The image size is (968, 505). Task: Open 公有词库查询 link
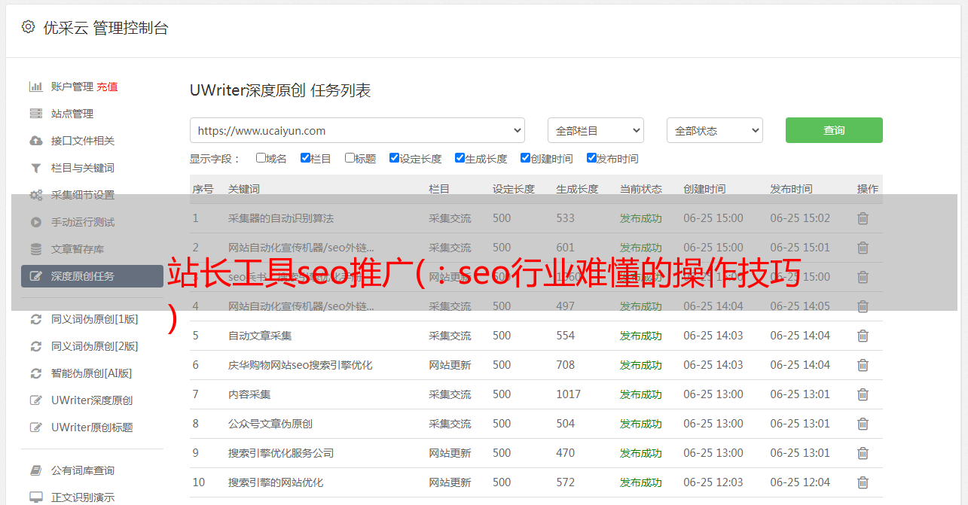point(83,470)
